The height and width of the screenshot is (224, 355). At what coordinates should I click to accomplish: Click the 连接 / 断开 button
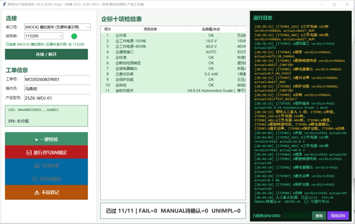click(x=46, y=54)
